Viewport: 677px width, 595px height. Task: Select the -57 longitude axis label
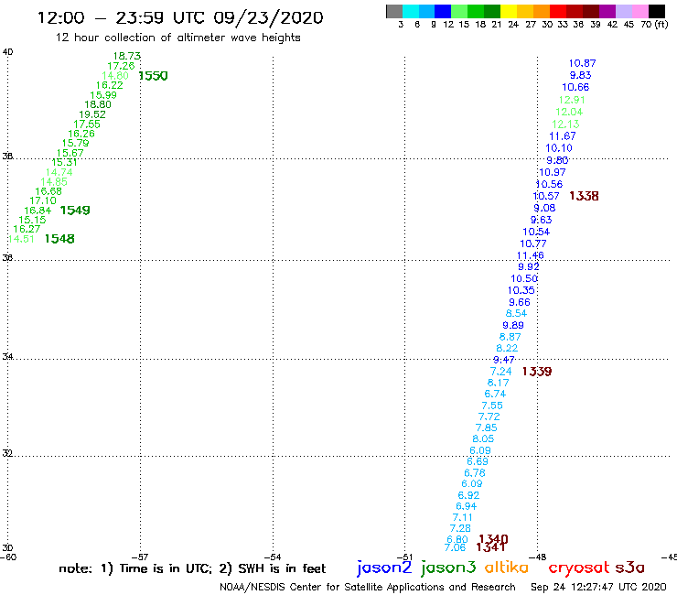coord(140,557)
